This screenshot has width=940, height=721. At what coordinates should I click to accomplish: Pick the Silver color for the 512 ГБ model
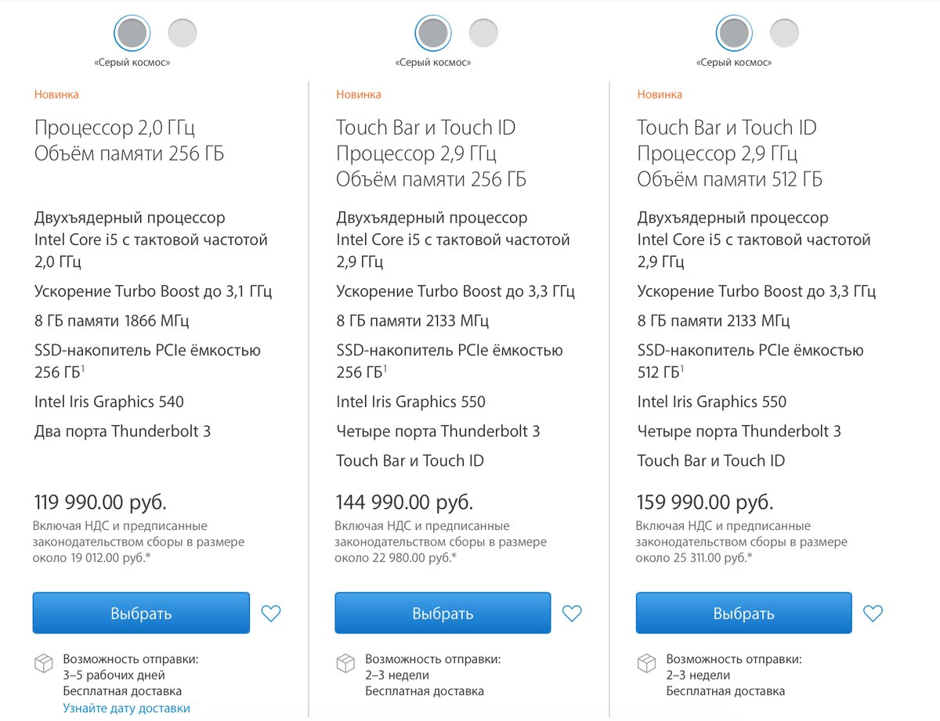(784, 33)
